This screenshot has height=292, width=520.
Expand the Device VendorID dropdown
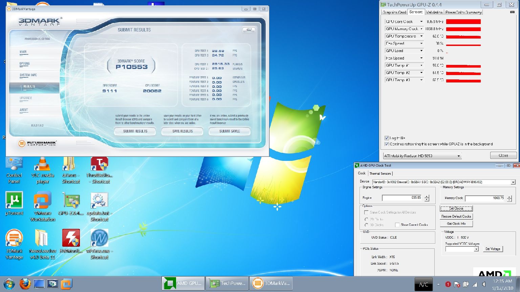point(513,182)
